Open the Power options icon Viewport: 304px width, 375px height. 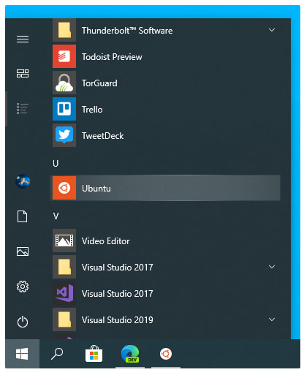(23, 322)
